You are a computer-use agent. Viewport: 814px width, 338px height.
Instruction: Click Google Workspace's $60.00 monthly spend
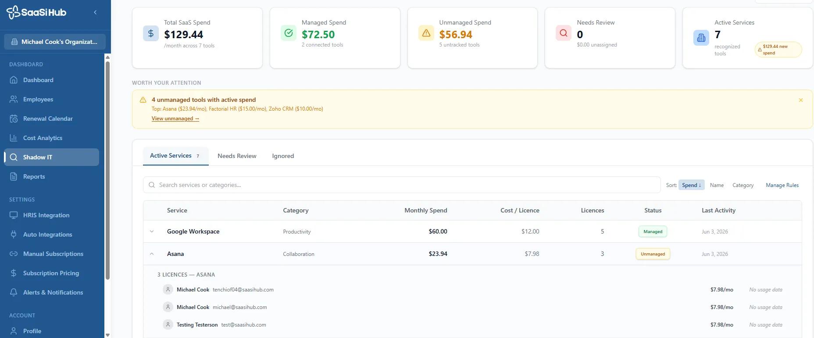438,231
